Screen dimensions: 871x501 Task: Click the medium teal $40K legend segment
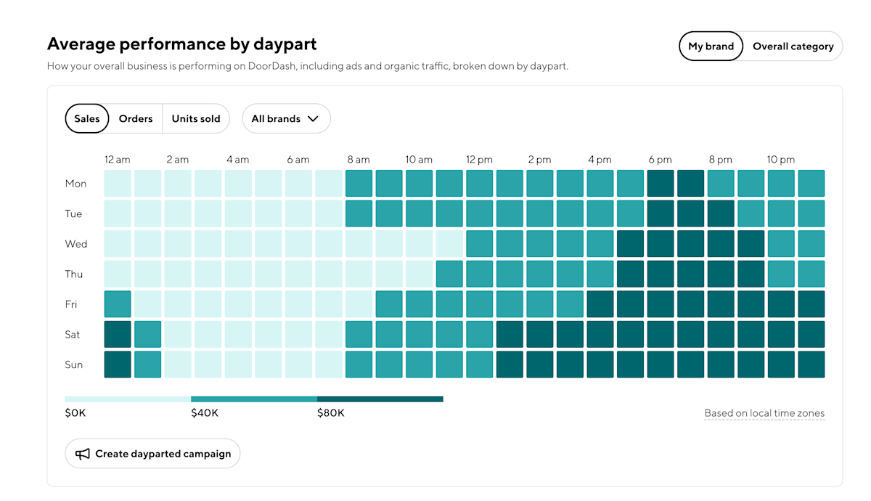[254, 399]
